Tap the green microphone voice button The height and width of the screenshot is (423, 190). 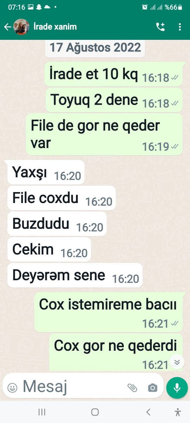(x=177, y=388)
